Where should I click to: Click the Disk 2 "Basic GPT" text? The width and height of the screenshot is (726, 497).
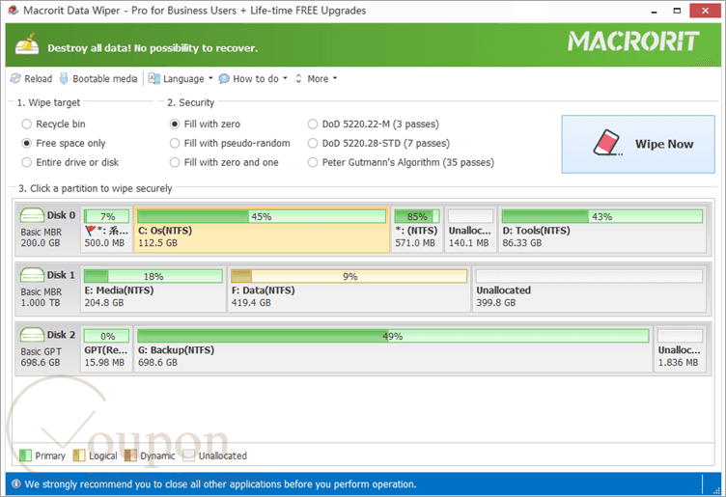42,351
